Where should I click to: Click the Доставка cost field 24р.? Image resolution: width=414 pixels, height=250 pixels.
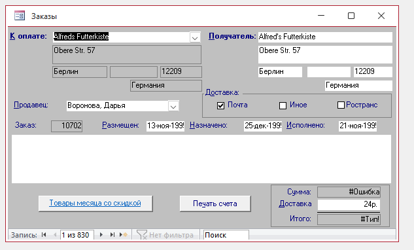(x=349, y=204)
